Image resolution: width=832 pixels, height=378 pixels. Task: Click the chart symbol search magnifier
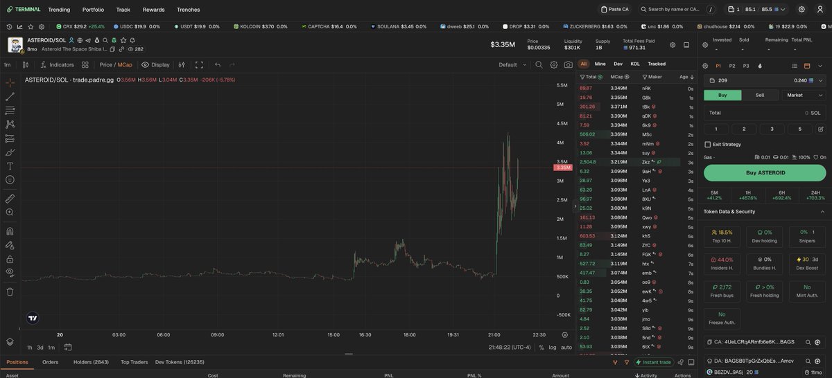539,64
